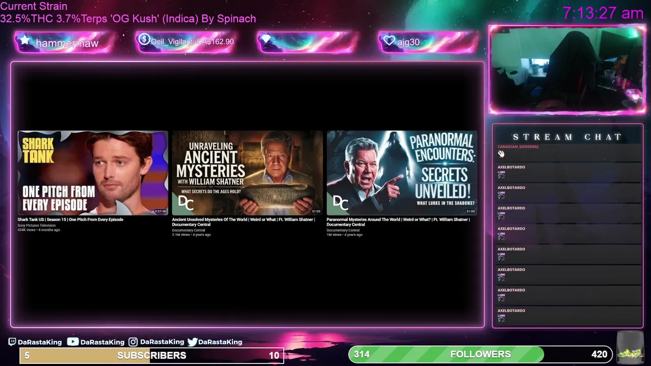Click the 1M views text under Paranormal Mysteries
The width and height of the screenshot is (651, 366).
click(x=334, y=235)
